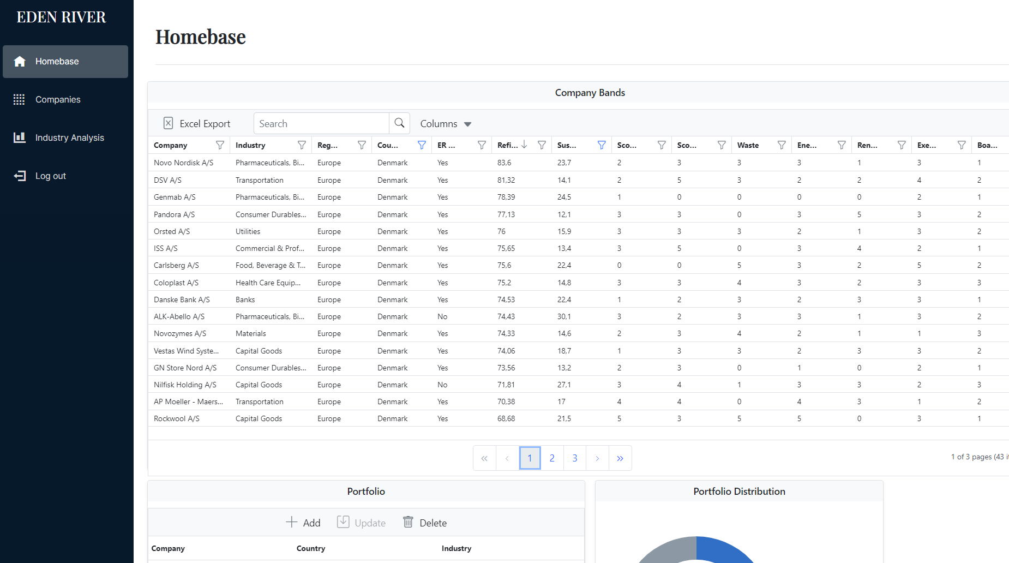Image resolution: width=1009 pixels, height=563 pixels.
Task: Click the Homebase home icon in sidebar
Action: pos(20,62)
